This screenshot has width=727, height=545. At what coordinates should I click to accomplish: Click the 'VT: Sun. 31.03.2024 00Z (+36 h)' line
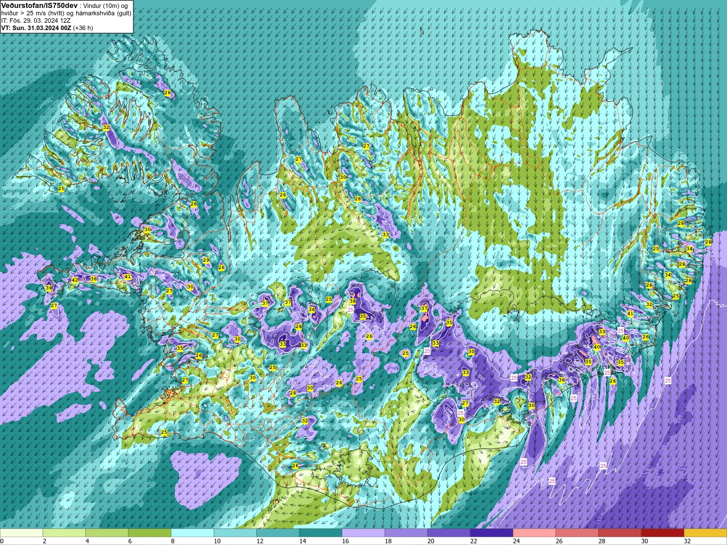coord(47,28)
